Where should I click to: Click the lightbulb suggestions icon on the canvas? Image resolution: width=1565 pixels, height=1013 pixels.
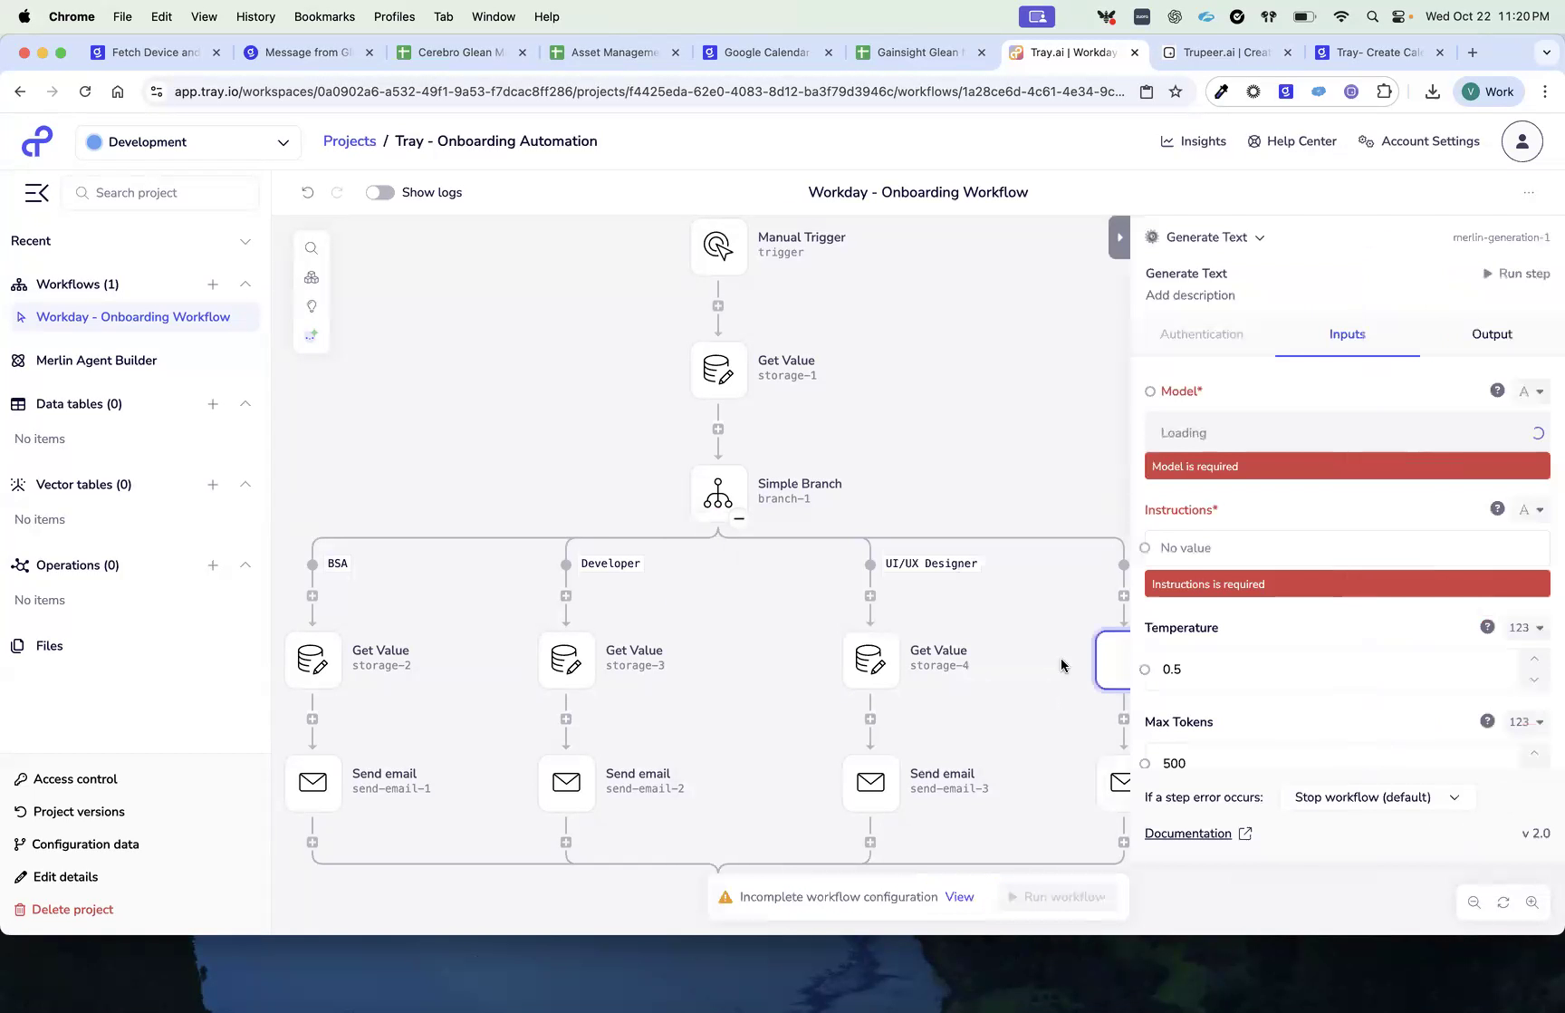pyautogui.click(x=312, y=306)
